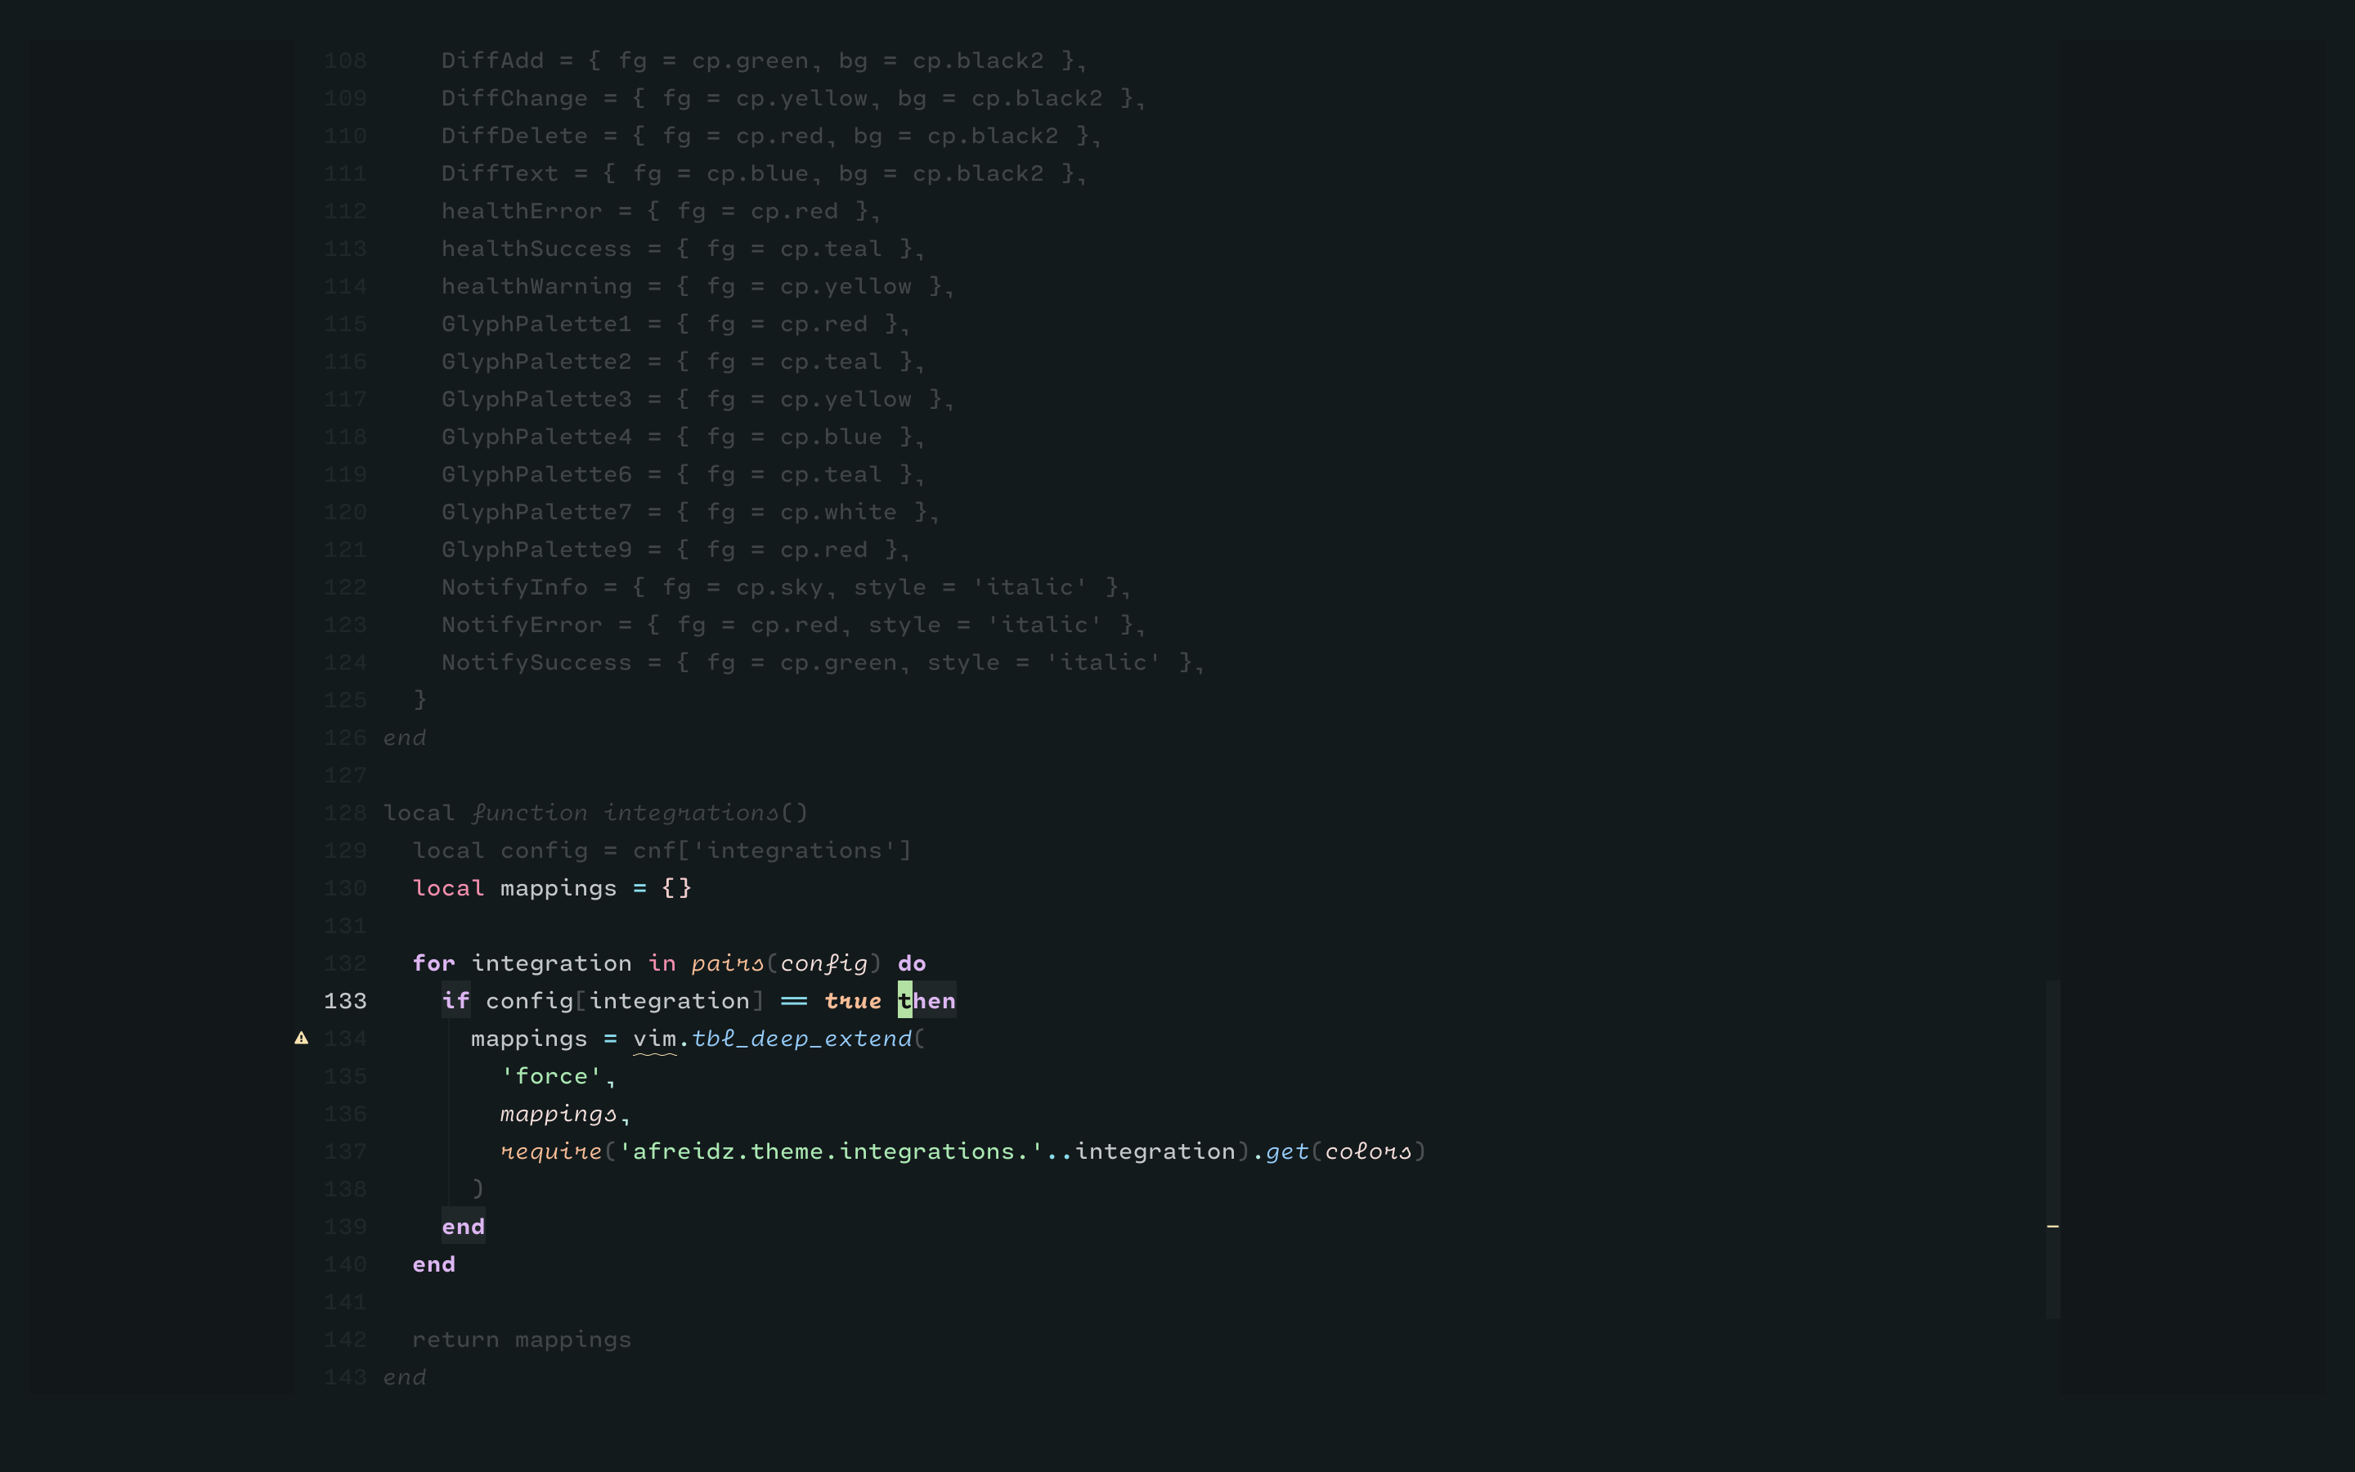Click 'function integrations()' on line 128

click(639, 813)
